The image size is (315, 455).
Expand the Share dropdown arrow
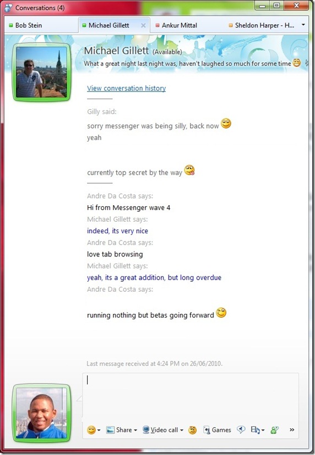tap(135, 430)
